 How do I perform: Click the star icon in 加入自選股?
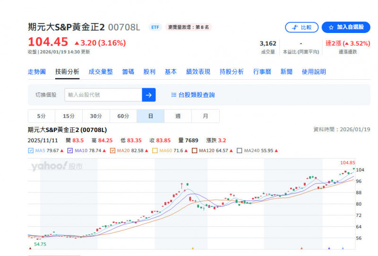(331, 27)
